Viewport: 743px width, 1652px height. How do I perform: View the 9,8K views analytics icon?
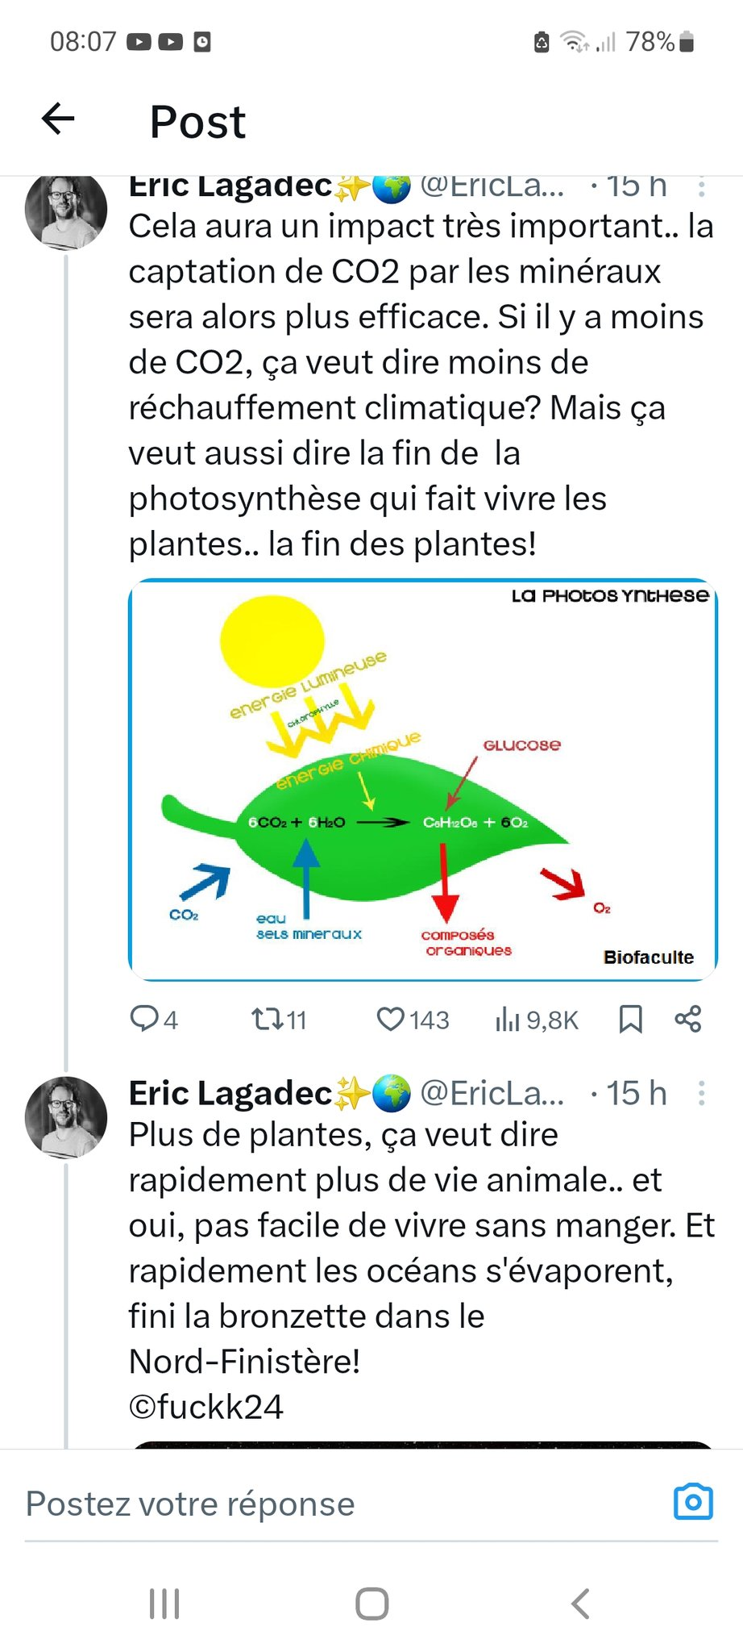click(508, 1020)
